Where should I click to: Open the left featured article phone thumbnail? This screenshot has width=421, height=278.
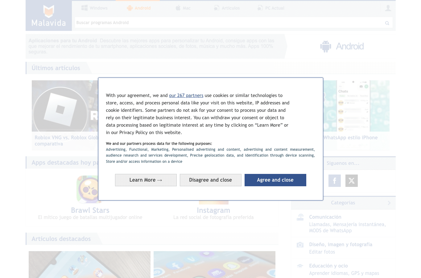click(x=89, y=264)
